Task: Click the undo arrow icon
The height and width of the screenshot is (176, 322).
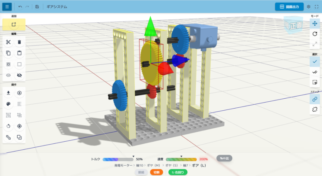Action: pos(20,7)
